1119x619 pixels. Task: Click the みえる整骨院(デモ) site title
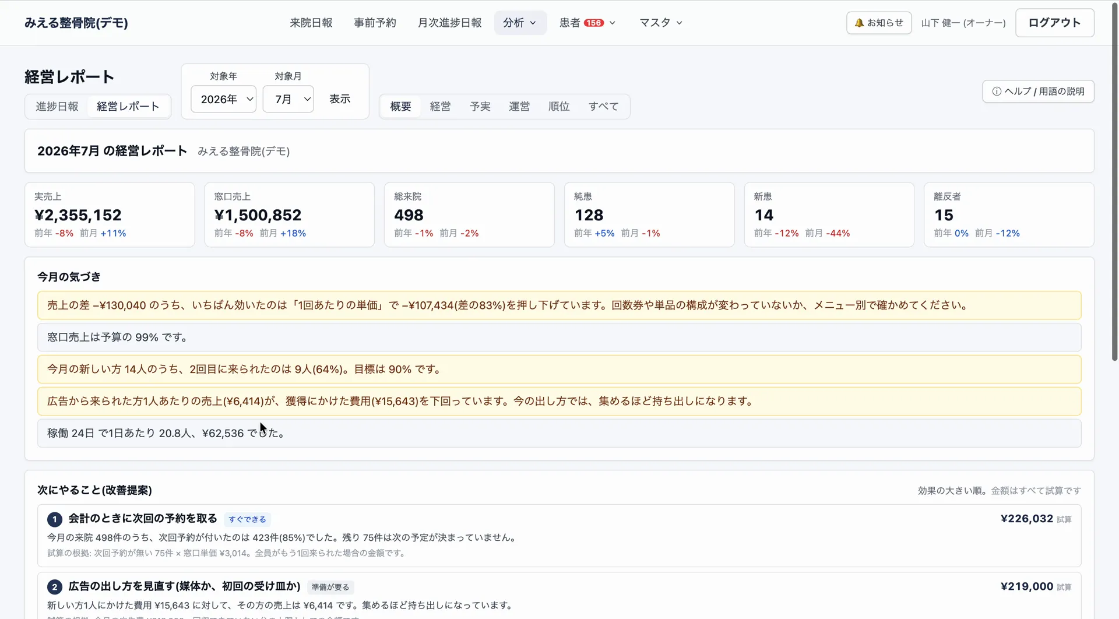click(76, 23)
